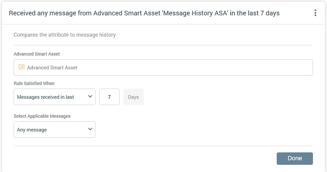This screenshot has height=172, width=327.
Task: Click the chevron on 'Messages received in last'
Action: click(90, 96)
